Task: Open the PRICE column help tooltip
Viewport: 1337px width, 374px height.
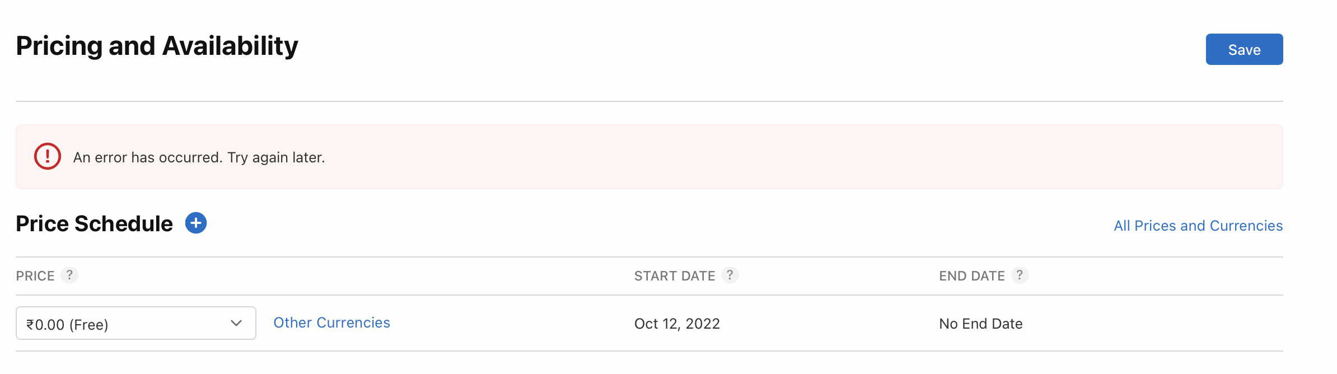Action: point(69,275)
